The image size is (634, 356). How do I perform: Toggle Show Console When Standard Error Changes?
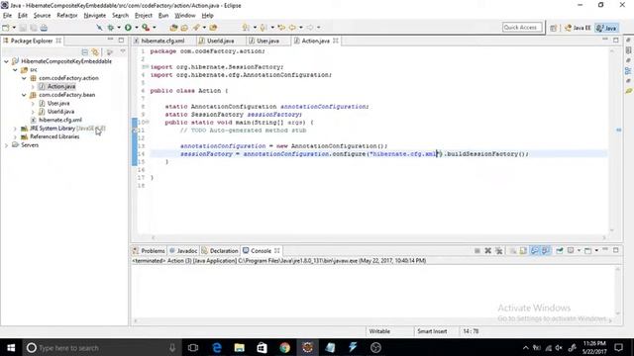coord(546,250)
